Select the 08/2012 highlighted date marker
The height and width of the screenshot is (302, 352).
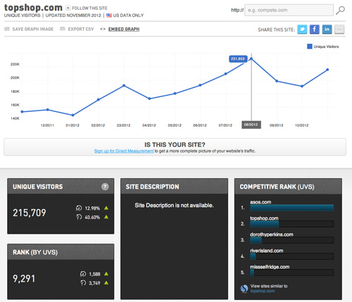tap(251, 125)
